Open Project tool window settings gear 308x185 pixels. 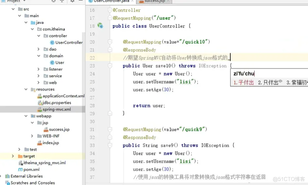[x=72, y=1]
